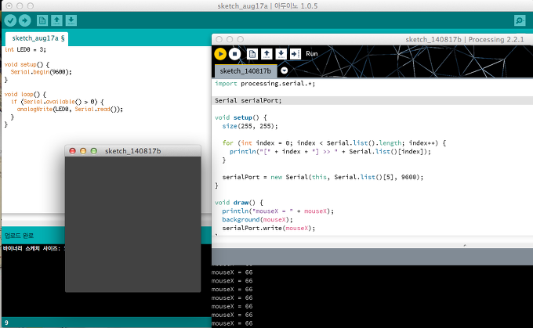Click 'void draw() {' in Processing editor

(239, 203)
